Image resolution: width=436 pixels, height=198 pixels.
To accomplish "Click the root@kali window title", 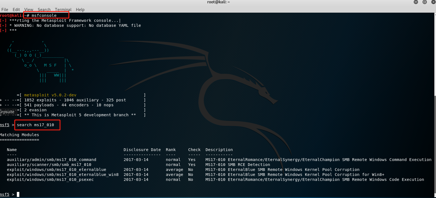I will click(x=218, y=2).
